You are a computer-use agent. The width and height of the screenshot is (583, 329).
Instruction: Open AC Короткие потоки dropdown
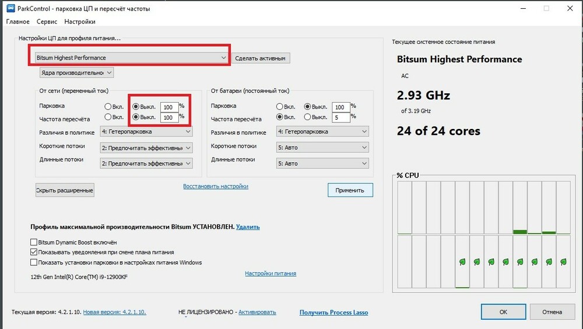pos(146,148)
